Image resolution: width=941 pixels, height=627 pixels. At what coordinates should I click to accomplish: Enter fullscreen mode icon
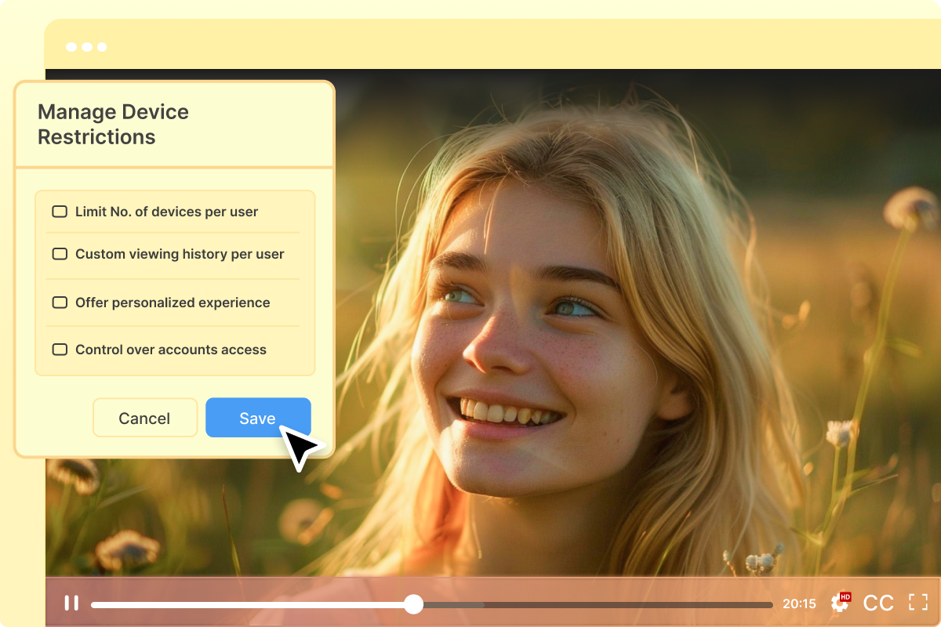918,603
